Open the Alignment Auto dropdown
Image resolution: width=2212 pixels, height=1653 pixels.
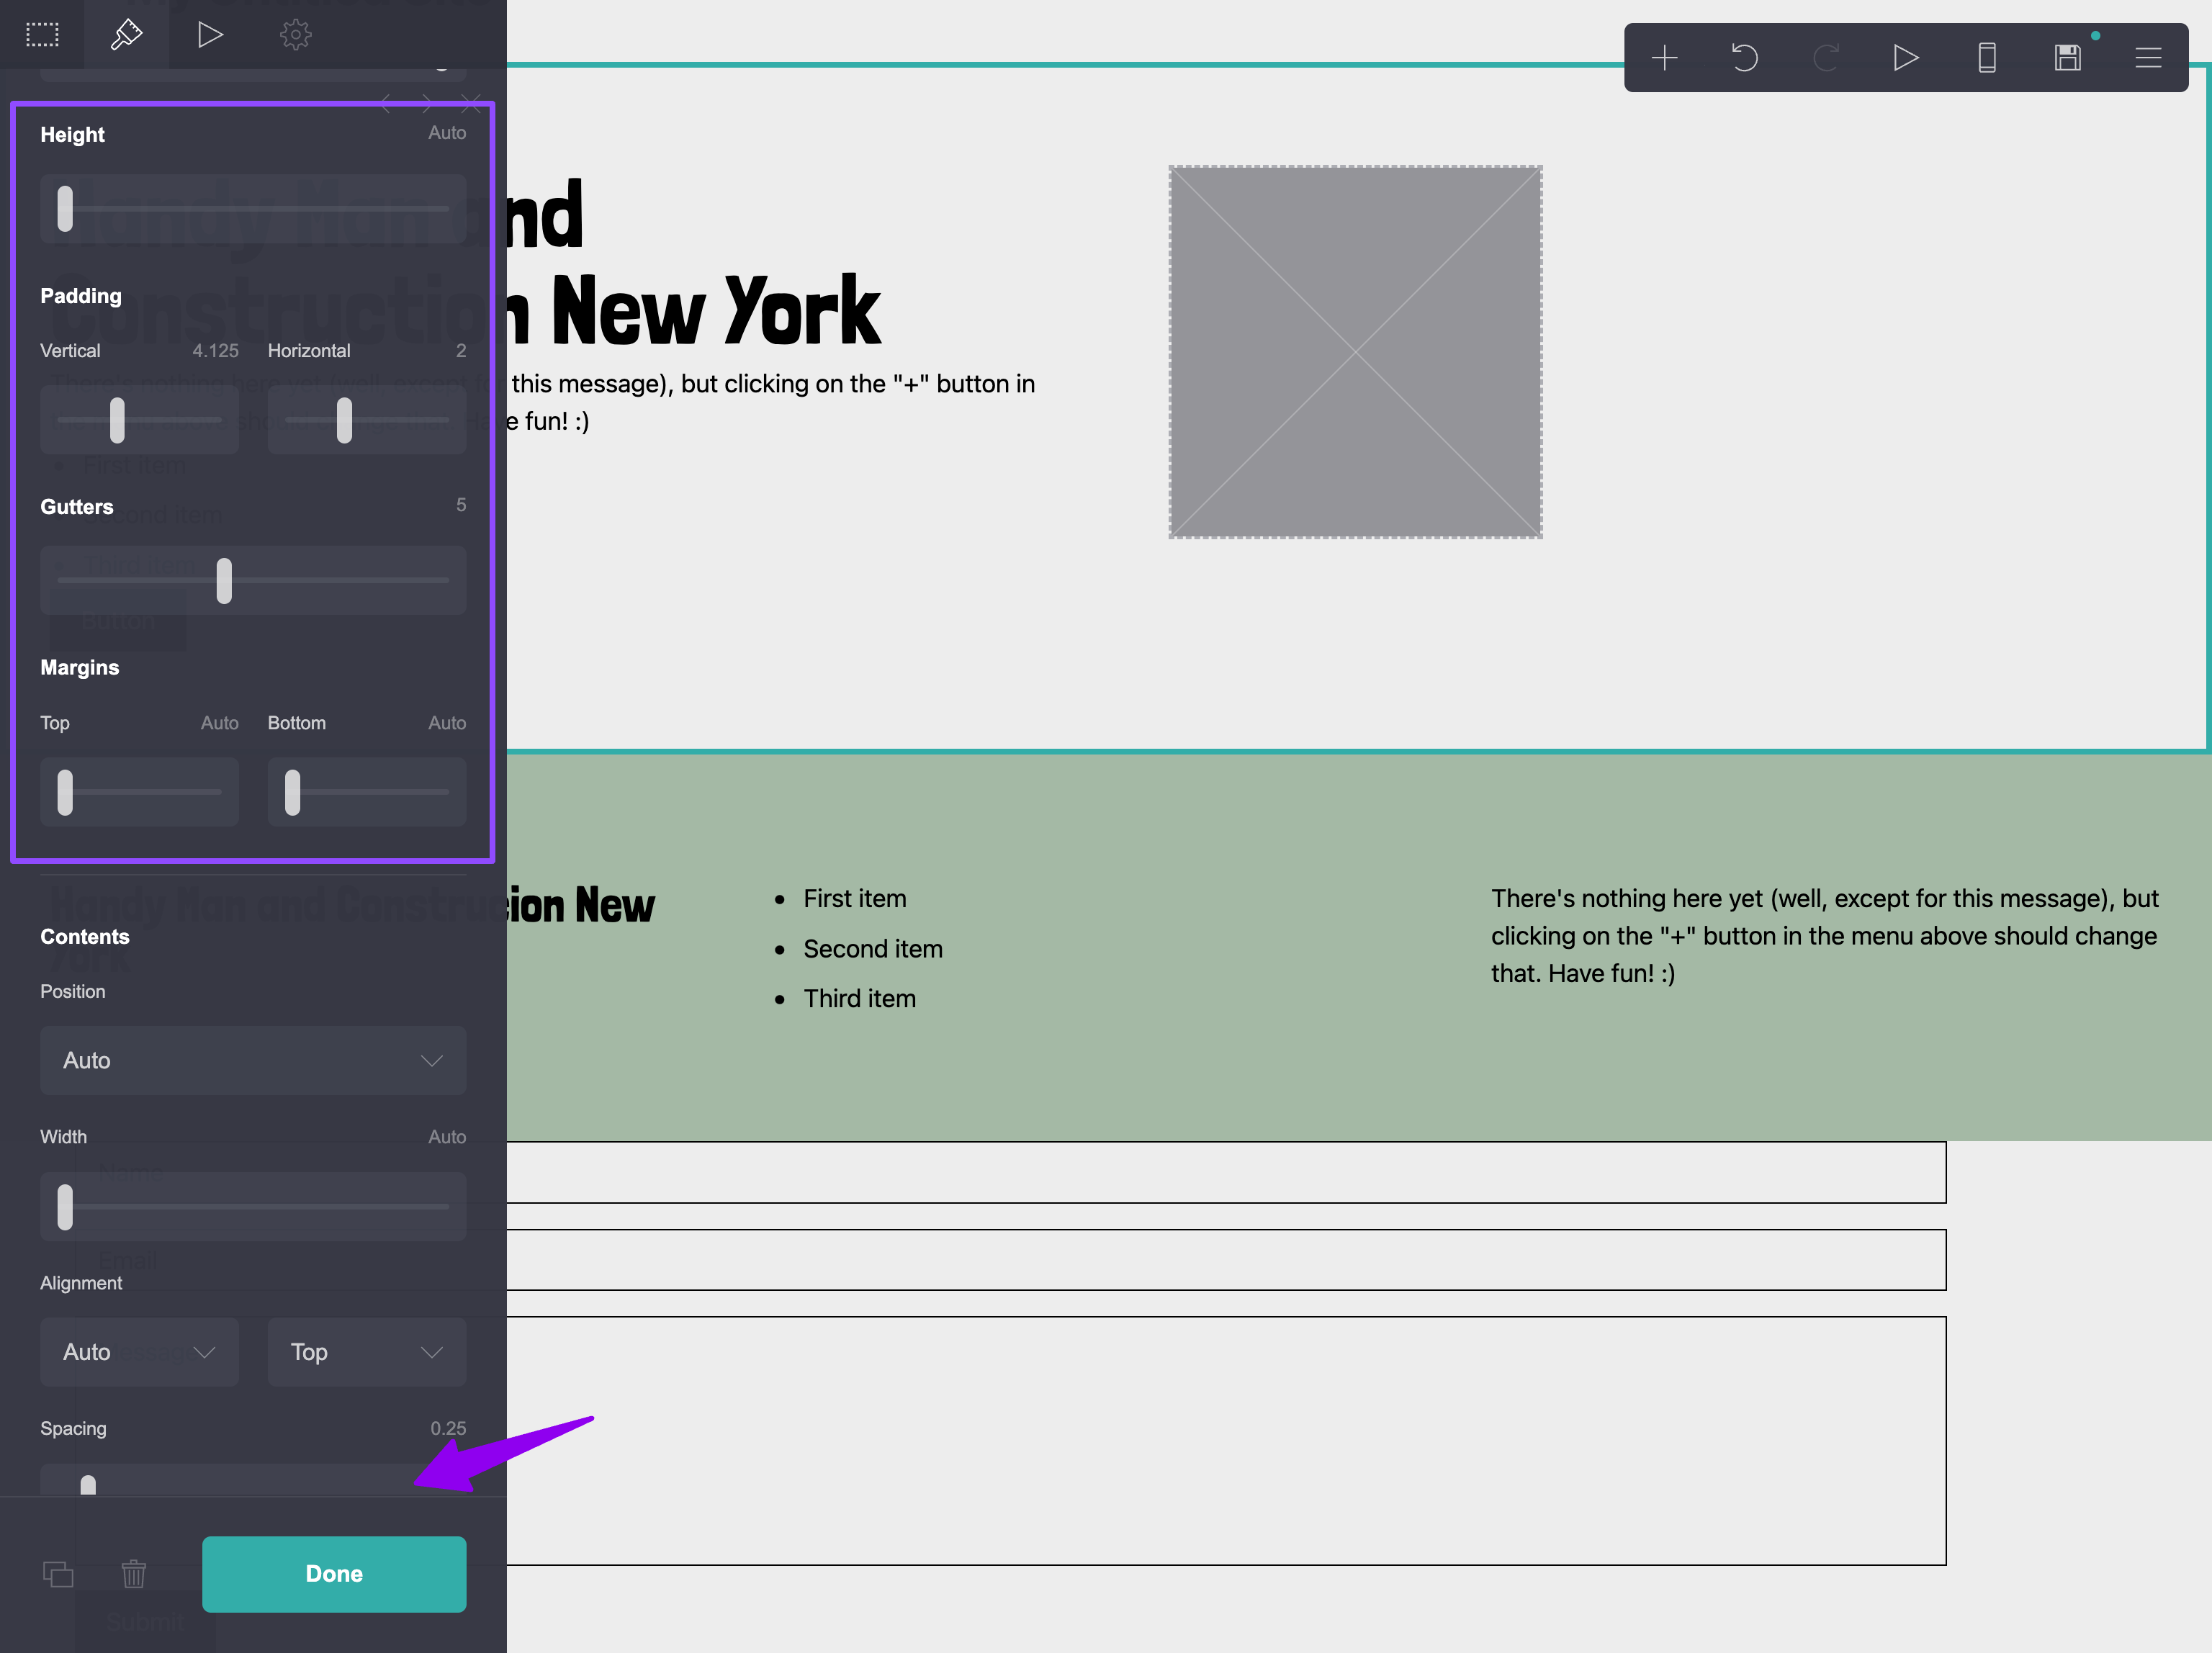(139, 1352)
